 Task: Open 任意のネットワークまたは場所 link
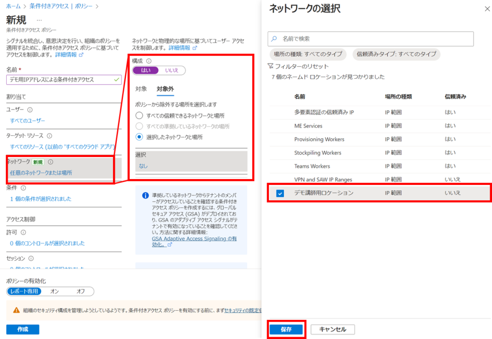pos(41,173)
